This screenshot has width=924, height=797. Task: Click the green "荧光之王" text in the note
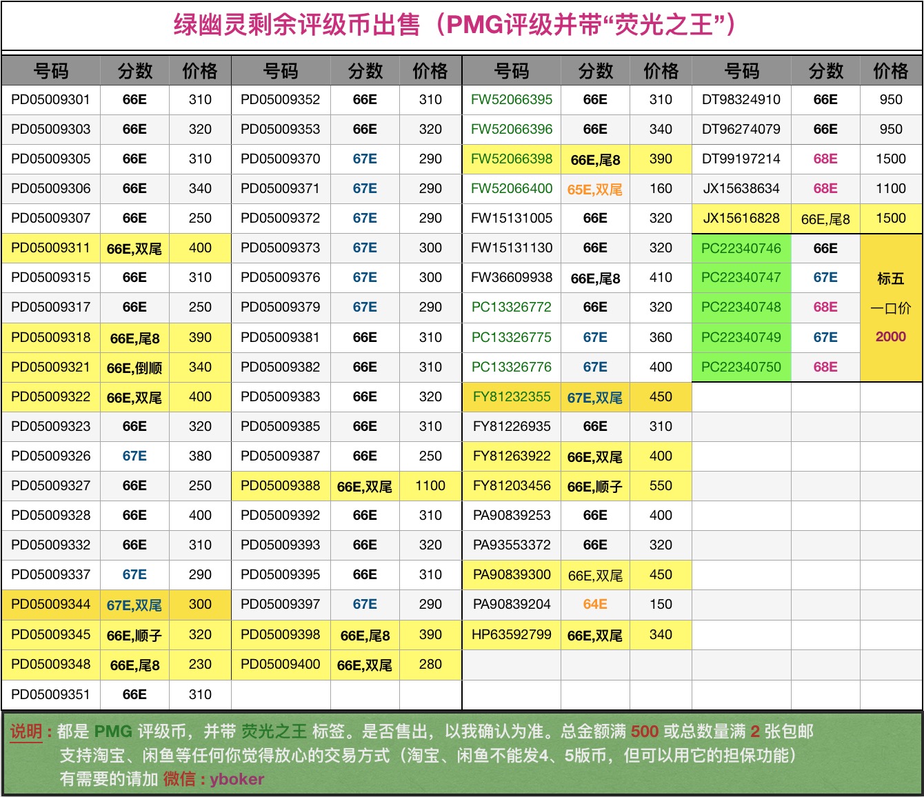274,732
